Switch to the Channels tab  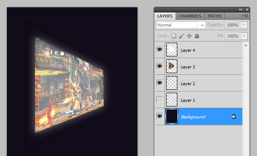point(190,16)
